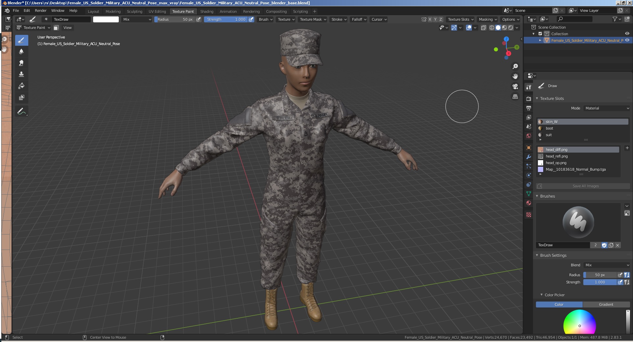The image size is (633, 342).
Task: Open Render properties tab
Action: (x=529, y=99)
